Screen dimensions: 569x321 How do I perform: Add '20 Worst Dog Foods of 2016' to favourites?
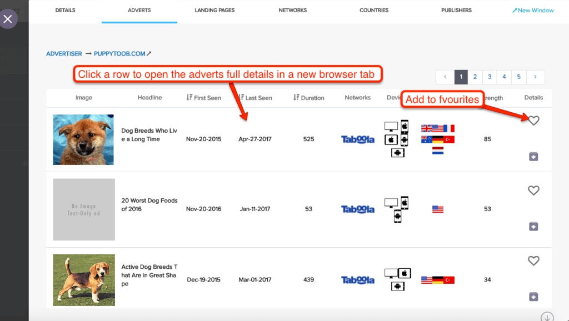[533, 190]
